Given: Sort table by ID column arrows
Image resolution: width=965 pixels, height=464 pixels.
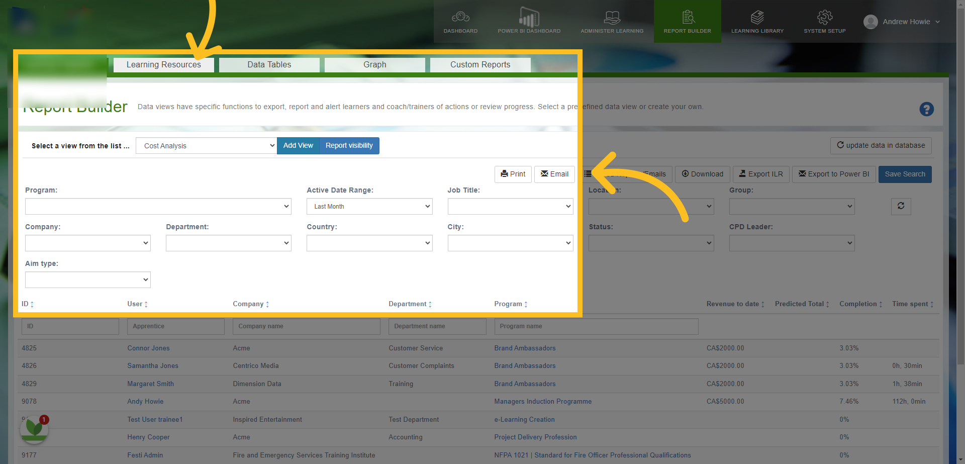Looking at the screenshot, I should (32, 304).
